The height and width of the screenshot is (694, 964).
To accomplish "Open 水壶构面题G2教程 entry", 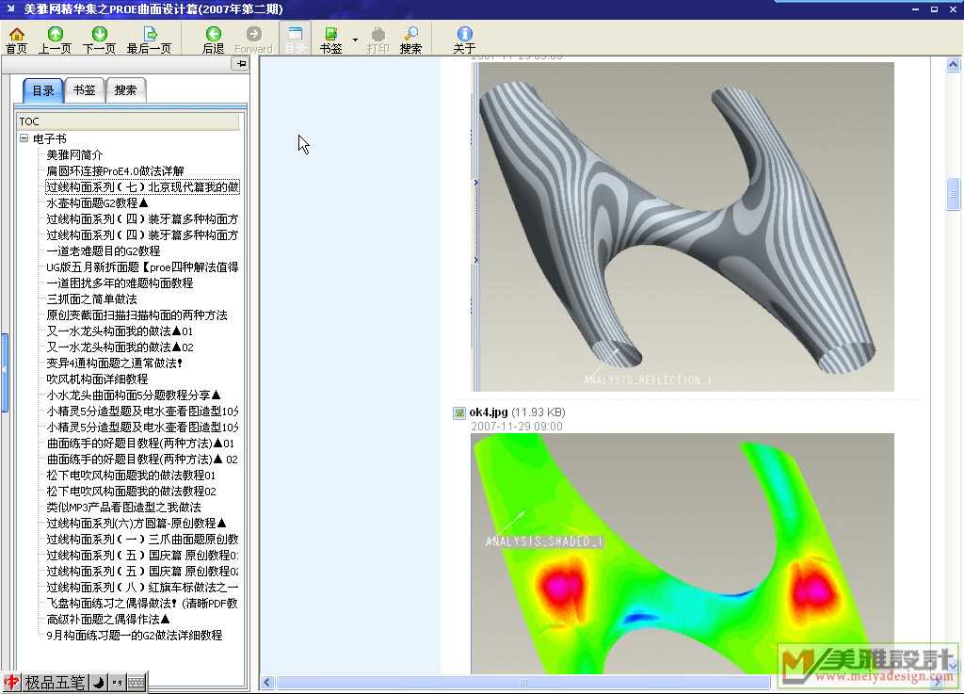I will point(97,202).
